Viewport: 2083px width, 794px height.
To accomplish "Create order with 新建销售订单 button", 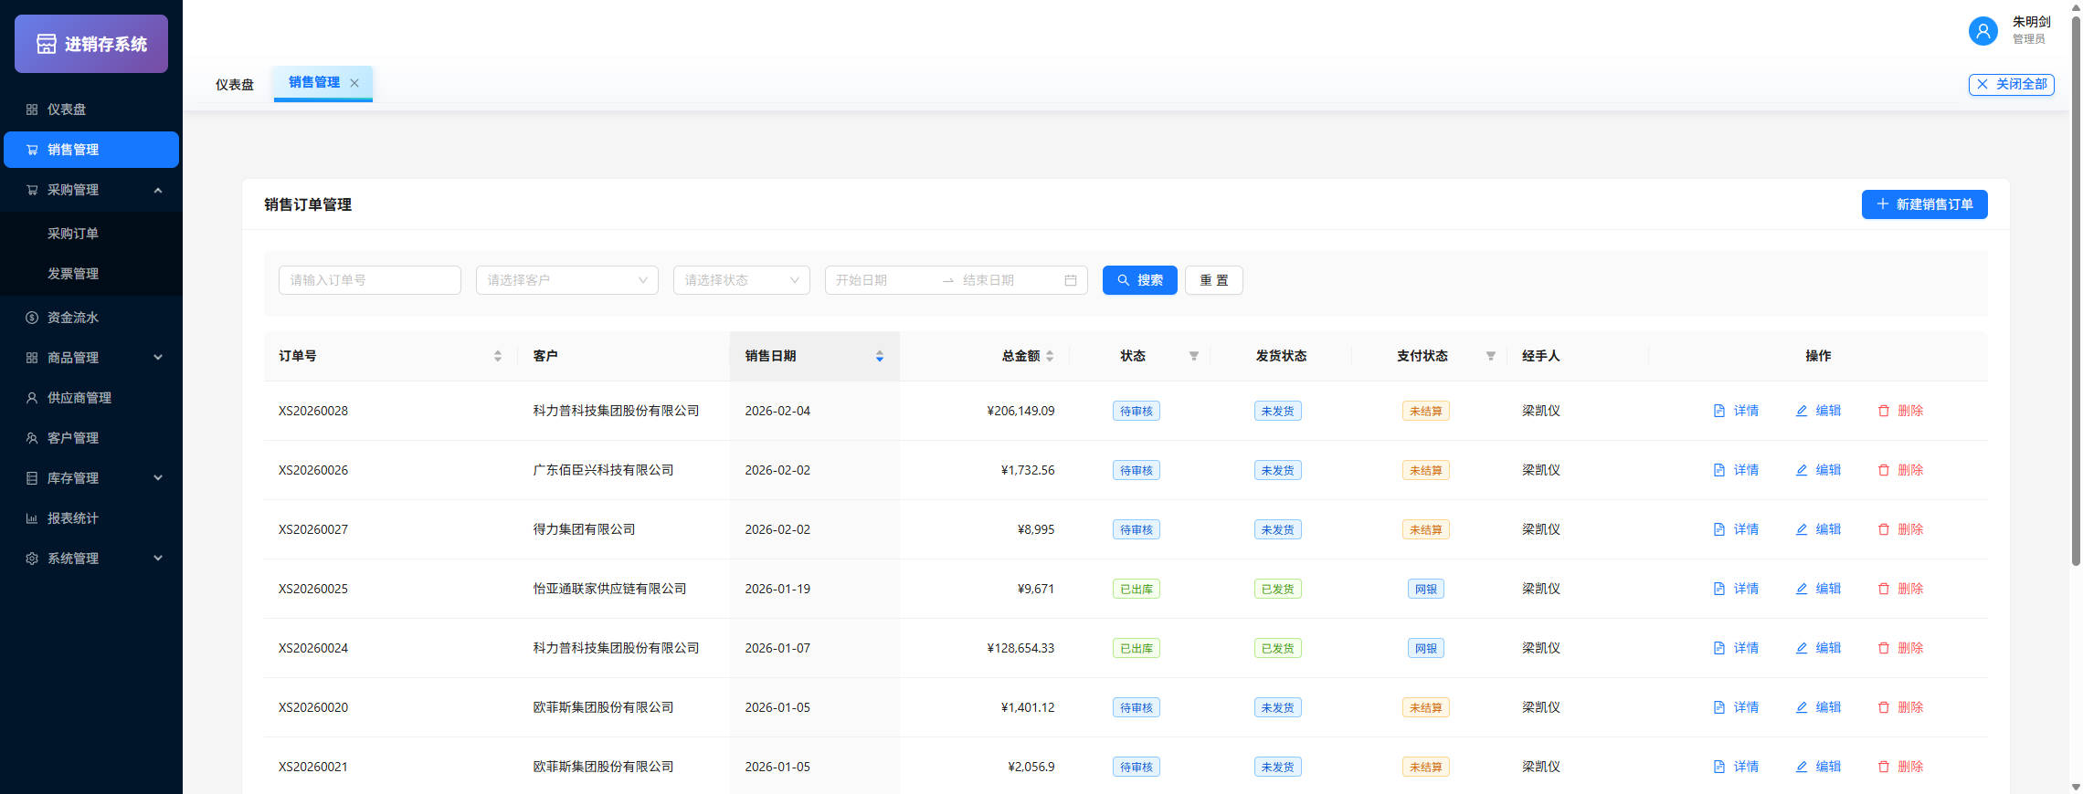I will 1925,204.
